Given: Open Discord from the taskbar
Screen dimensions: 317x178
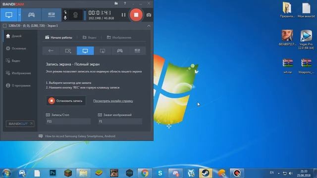Looking at the screenshot, I should tap(175, 173).
